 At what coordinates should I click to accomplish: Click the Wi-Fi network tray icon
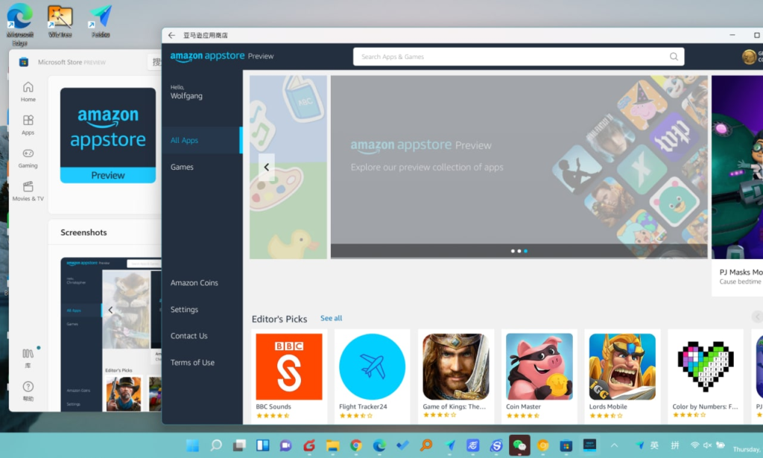point(695,445)
